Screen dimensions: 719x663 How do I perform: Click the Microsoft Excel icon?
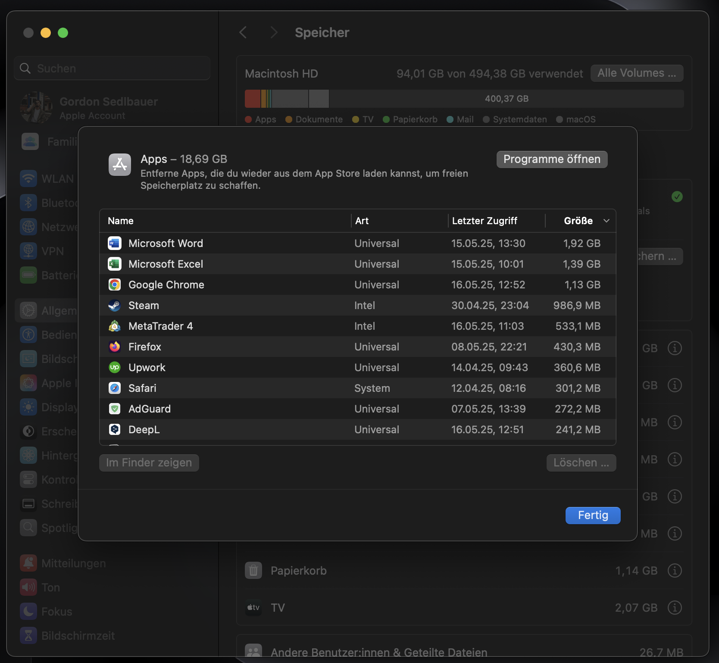114,264
